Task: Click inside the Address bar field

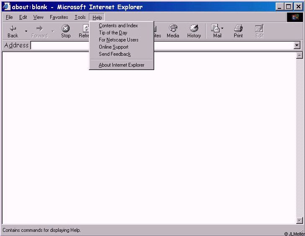Action: (x=163, y=46)
